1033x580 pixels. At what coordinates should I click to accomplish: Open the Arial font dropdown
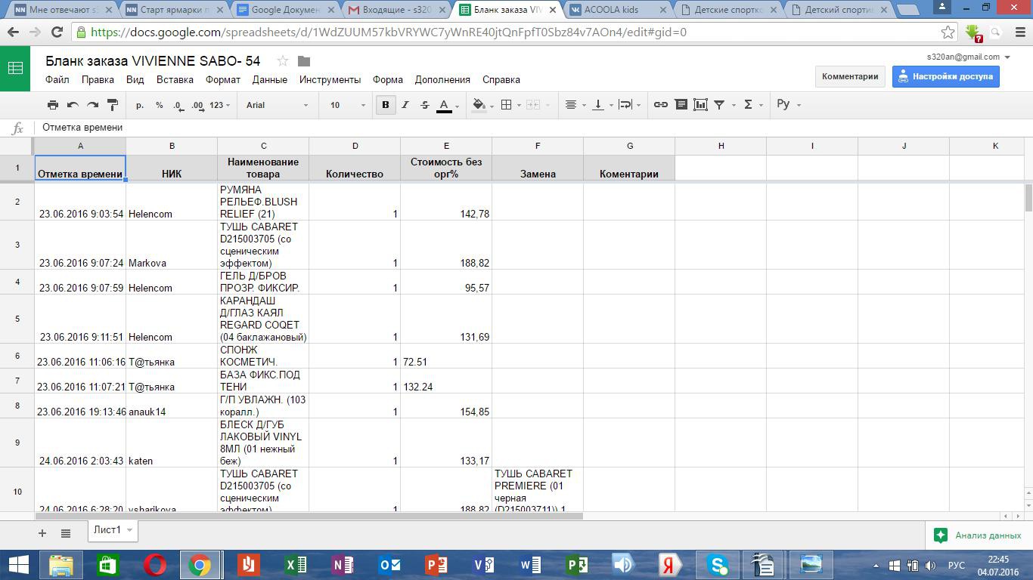pyautogui.click(x=277, y=105)
